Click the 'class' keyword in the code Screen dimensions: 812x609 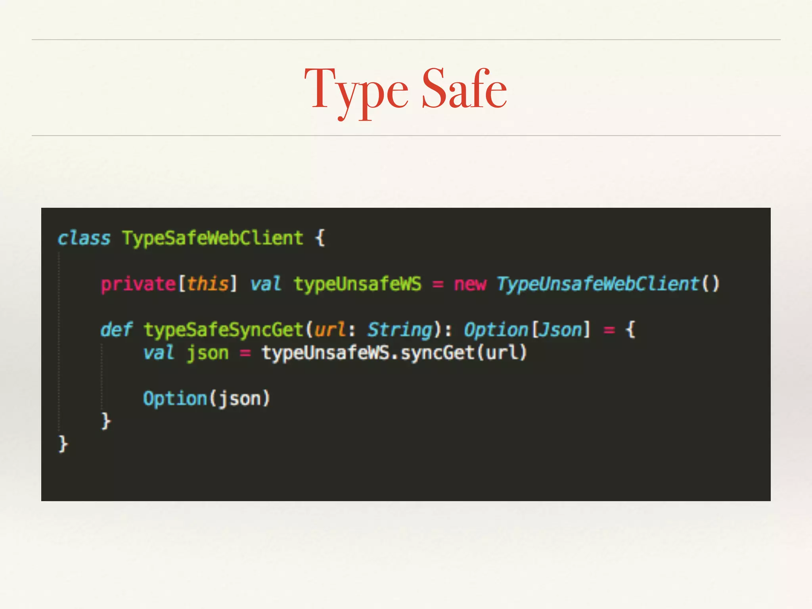point(84,238)
